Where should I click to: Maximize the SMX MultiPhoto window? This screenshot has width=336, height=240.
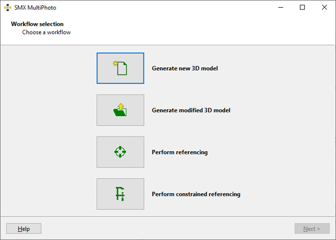pos(302,7)
